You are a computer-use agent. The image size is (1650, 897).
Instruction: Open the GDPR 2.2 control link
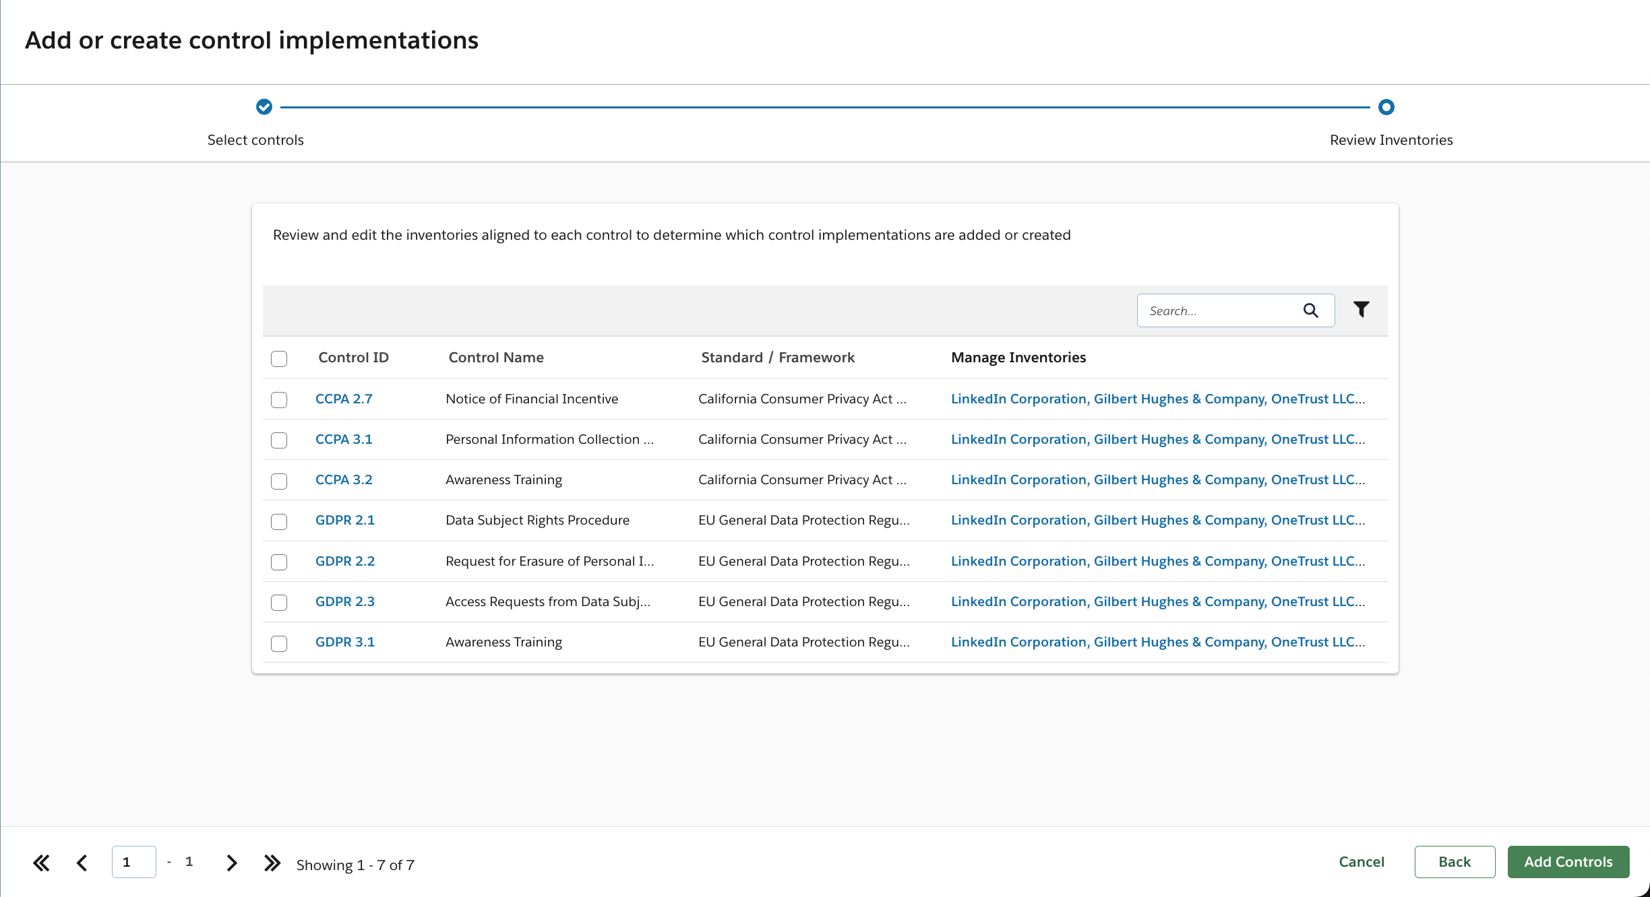345,561
